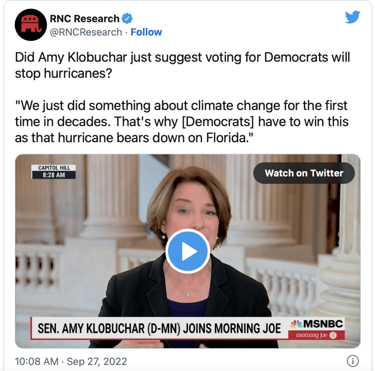The width and height of the screenshot is (375, 371).
Task: Open the @RNCResearch handle link
Action: (x=86, y=32)
